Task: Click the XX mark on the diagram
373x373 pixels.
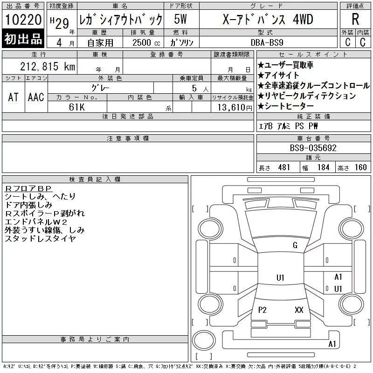Action: tap(299, 310)
